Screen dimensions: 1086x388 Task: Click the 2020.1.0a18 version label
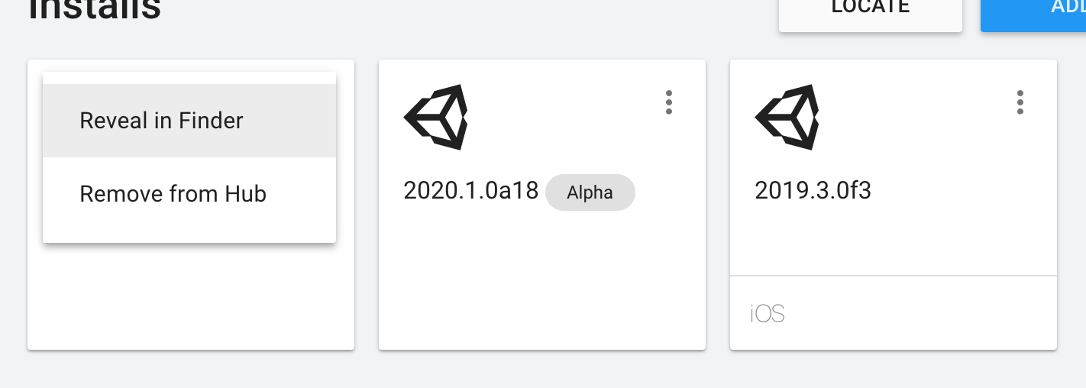pyautogui.click(x=471, y=191)
